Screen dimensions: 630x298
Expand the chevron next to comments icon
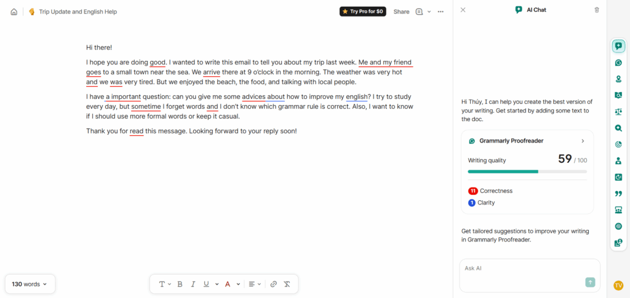pos(429,12)
